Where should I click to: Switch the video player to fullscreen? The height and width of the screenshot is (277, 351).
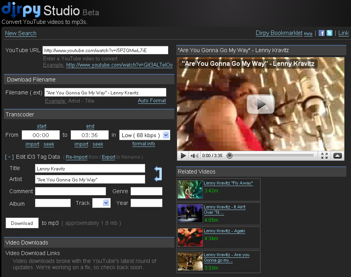pos(324,156)
